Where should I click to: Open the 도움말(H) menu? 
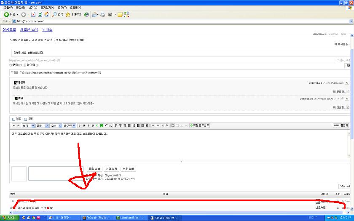click(x=75, y=8)
